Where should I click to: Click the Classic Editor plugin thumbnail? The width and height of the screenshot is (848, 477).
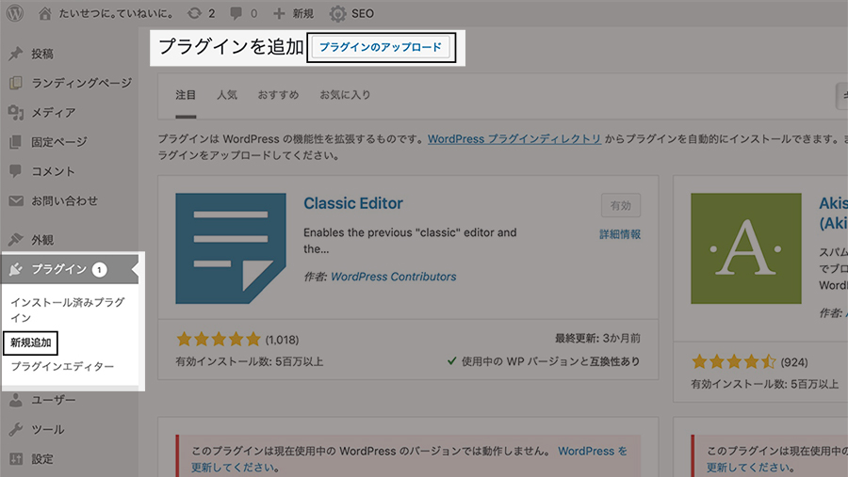(x=231, y=248)
